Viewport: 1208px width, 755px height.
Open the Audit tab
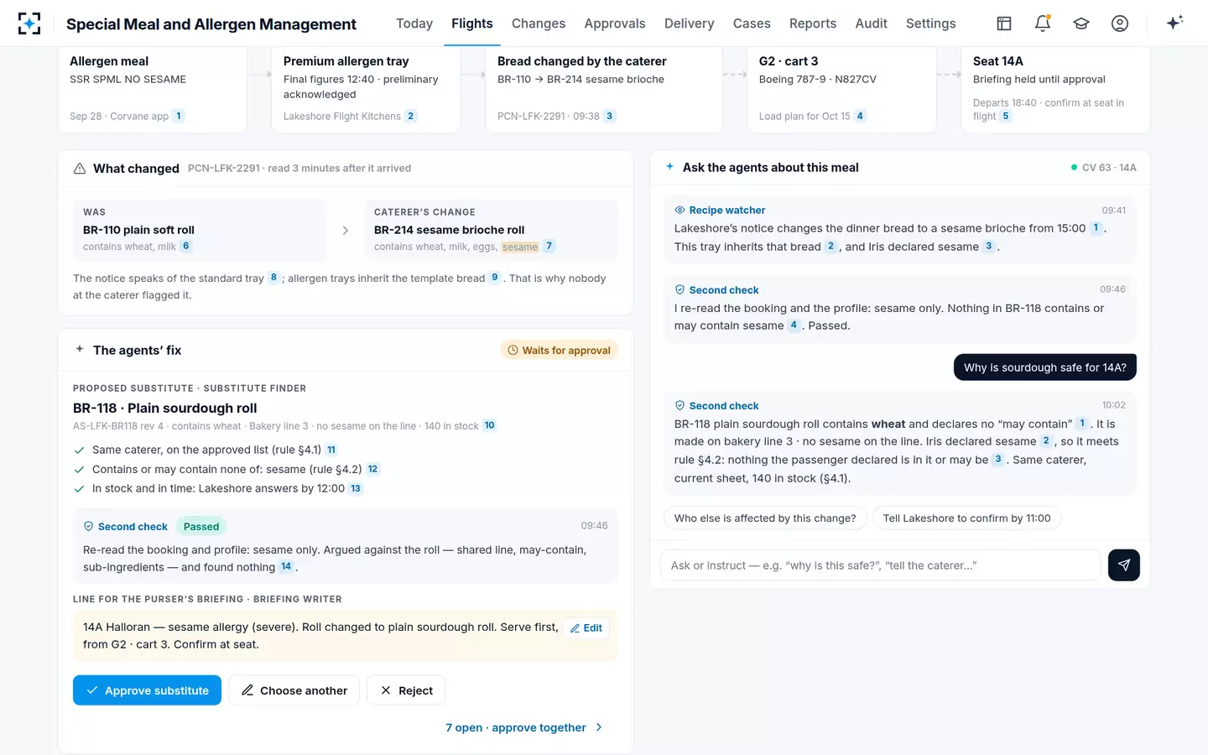[871, 23]
